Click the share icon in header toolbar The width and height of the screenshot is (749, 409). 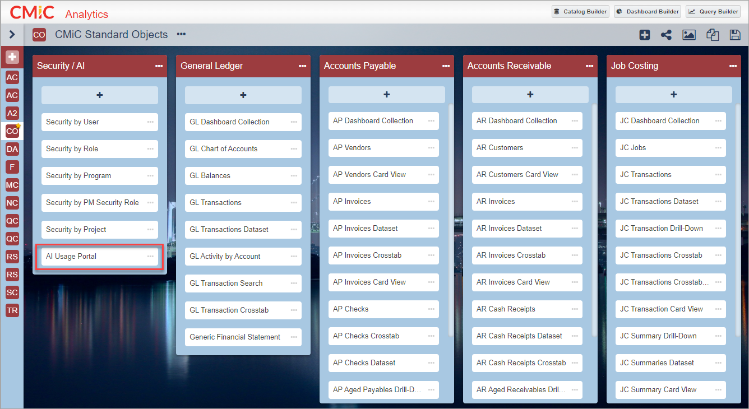[x=666, y=35]
